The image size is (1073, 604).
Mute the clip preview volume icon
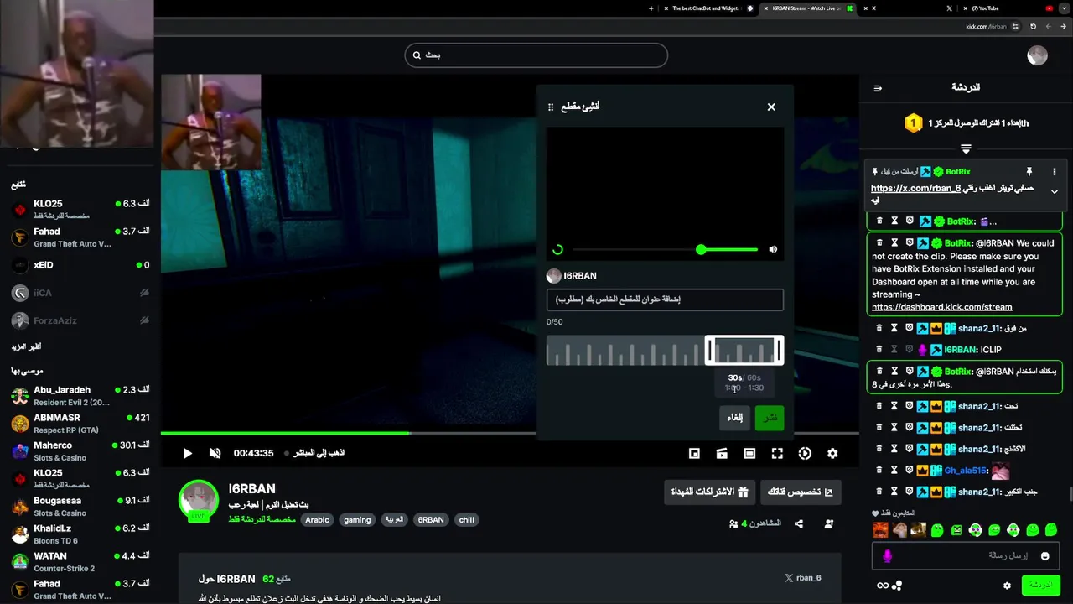click(x=773, y=249)
